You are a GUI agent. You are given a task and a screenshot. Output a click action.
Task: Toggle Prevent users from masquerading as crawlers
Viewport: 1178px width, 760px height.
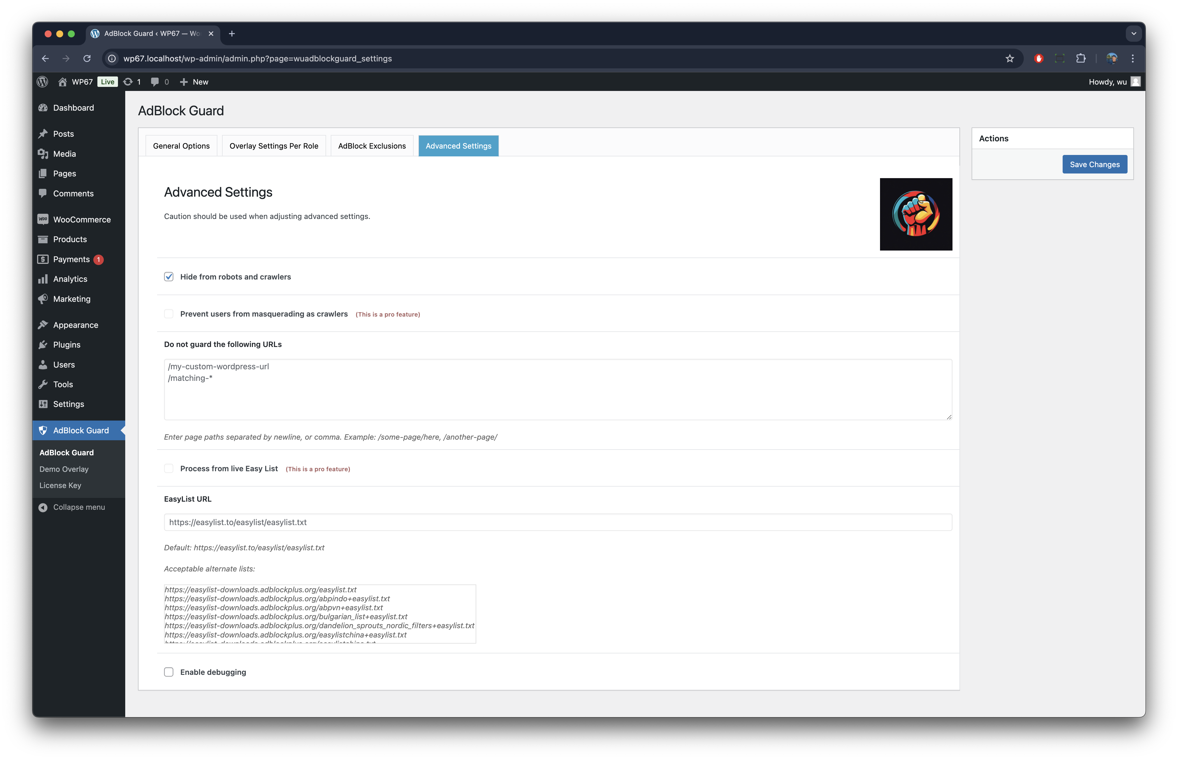169,314
